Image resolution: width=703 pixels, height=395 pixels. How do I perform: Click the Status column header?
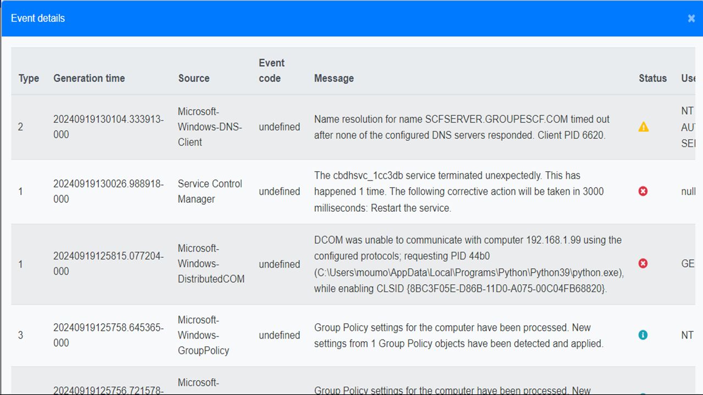[x=652, y=78]
